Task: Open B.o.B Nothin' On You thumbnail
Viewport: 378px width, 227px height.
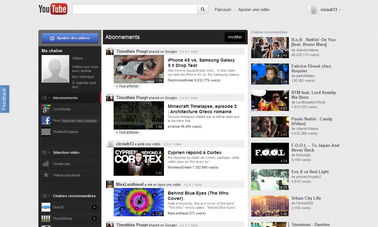Action: [270, 47]
